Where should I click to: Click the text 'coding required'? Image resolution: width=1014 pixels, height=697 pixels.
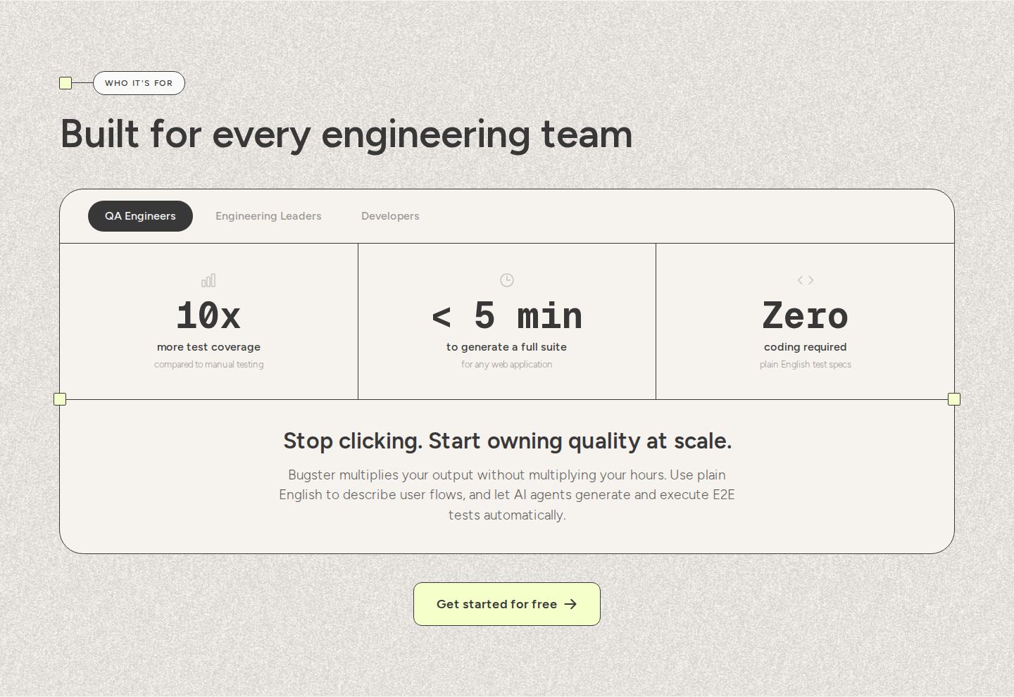coord(806,347)
